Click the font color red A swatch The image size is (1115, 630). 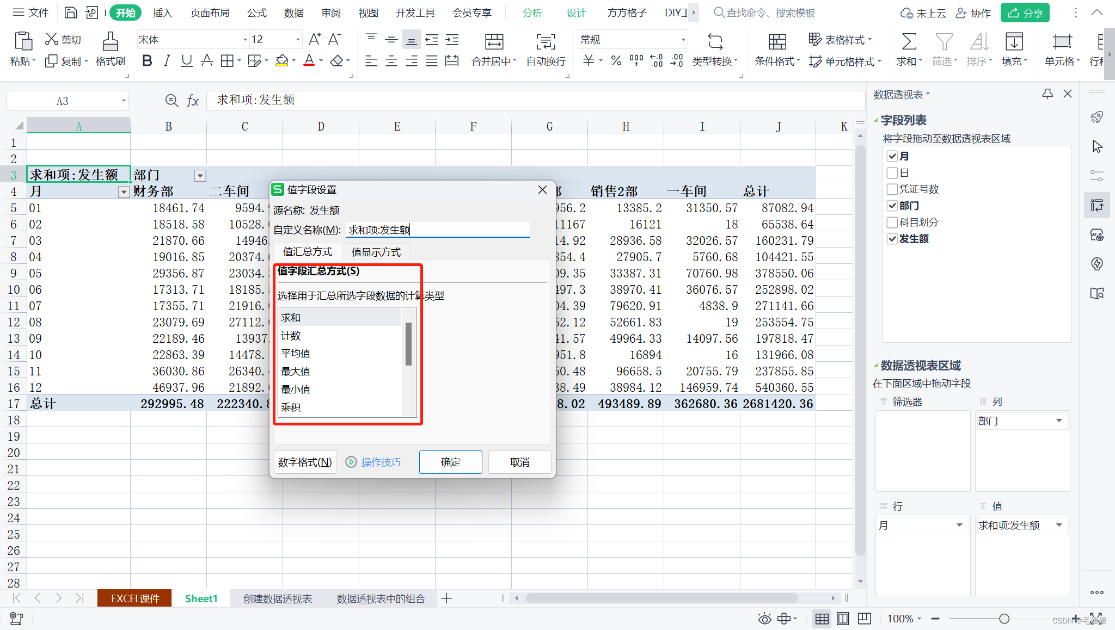(309, 61)
